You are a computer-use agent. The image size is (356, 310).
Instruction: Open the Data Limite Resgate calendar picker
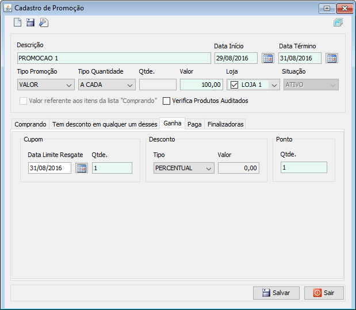coord(81,168)
